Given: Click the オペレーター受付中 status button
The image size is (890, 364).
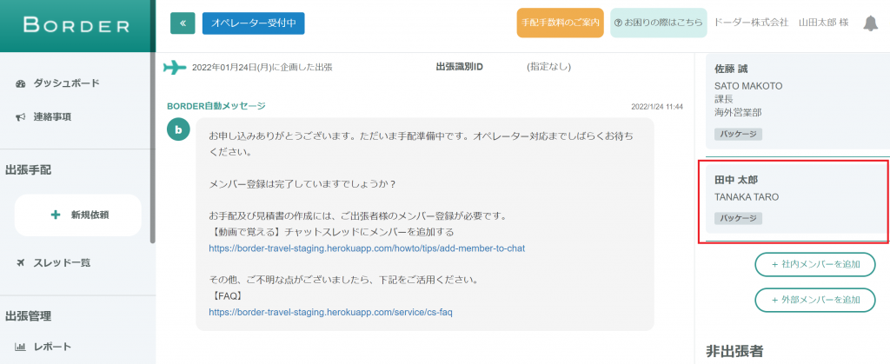Looking at the screenshot, I should click(253, 23).
